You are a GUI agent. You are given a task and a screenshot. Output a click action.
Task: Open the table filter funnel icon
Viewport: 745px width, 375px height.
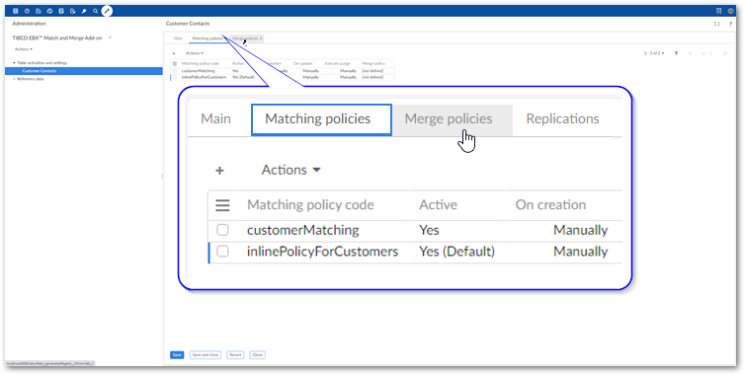point(676,53)
